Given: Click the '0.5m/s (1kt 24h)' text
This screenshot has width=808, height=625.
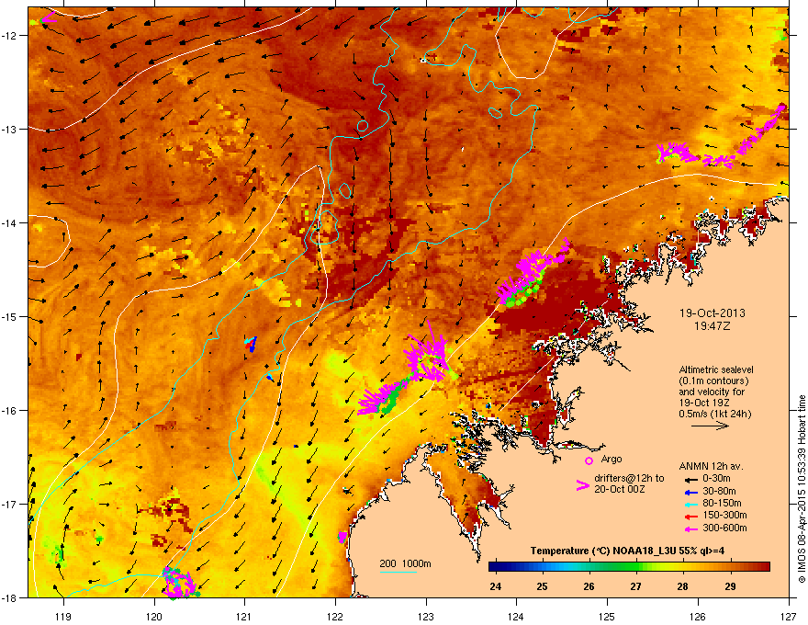Looking at the screenshot, I should pos(715,415).
